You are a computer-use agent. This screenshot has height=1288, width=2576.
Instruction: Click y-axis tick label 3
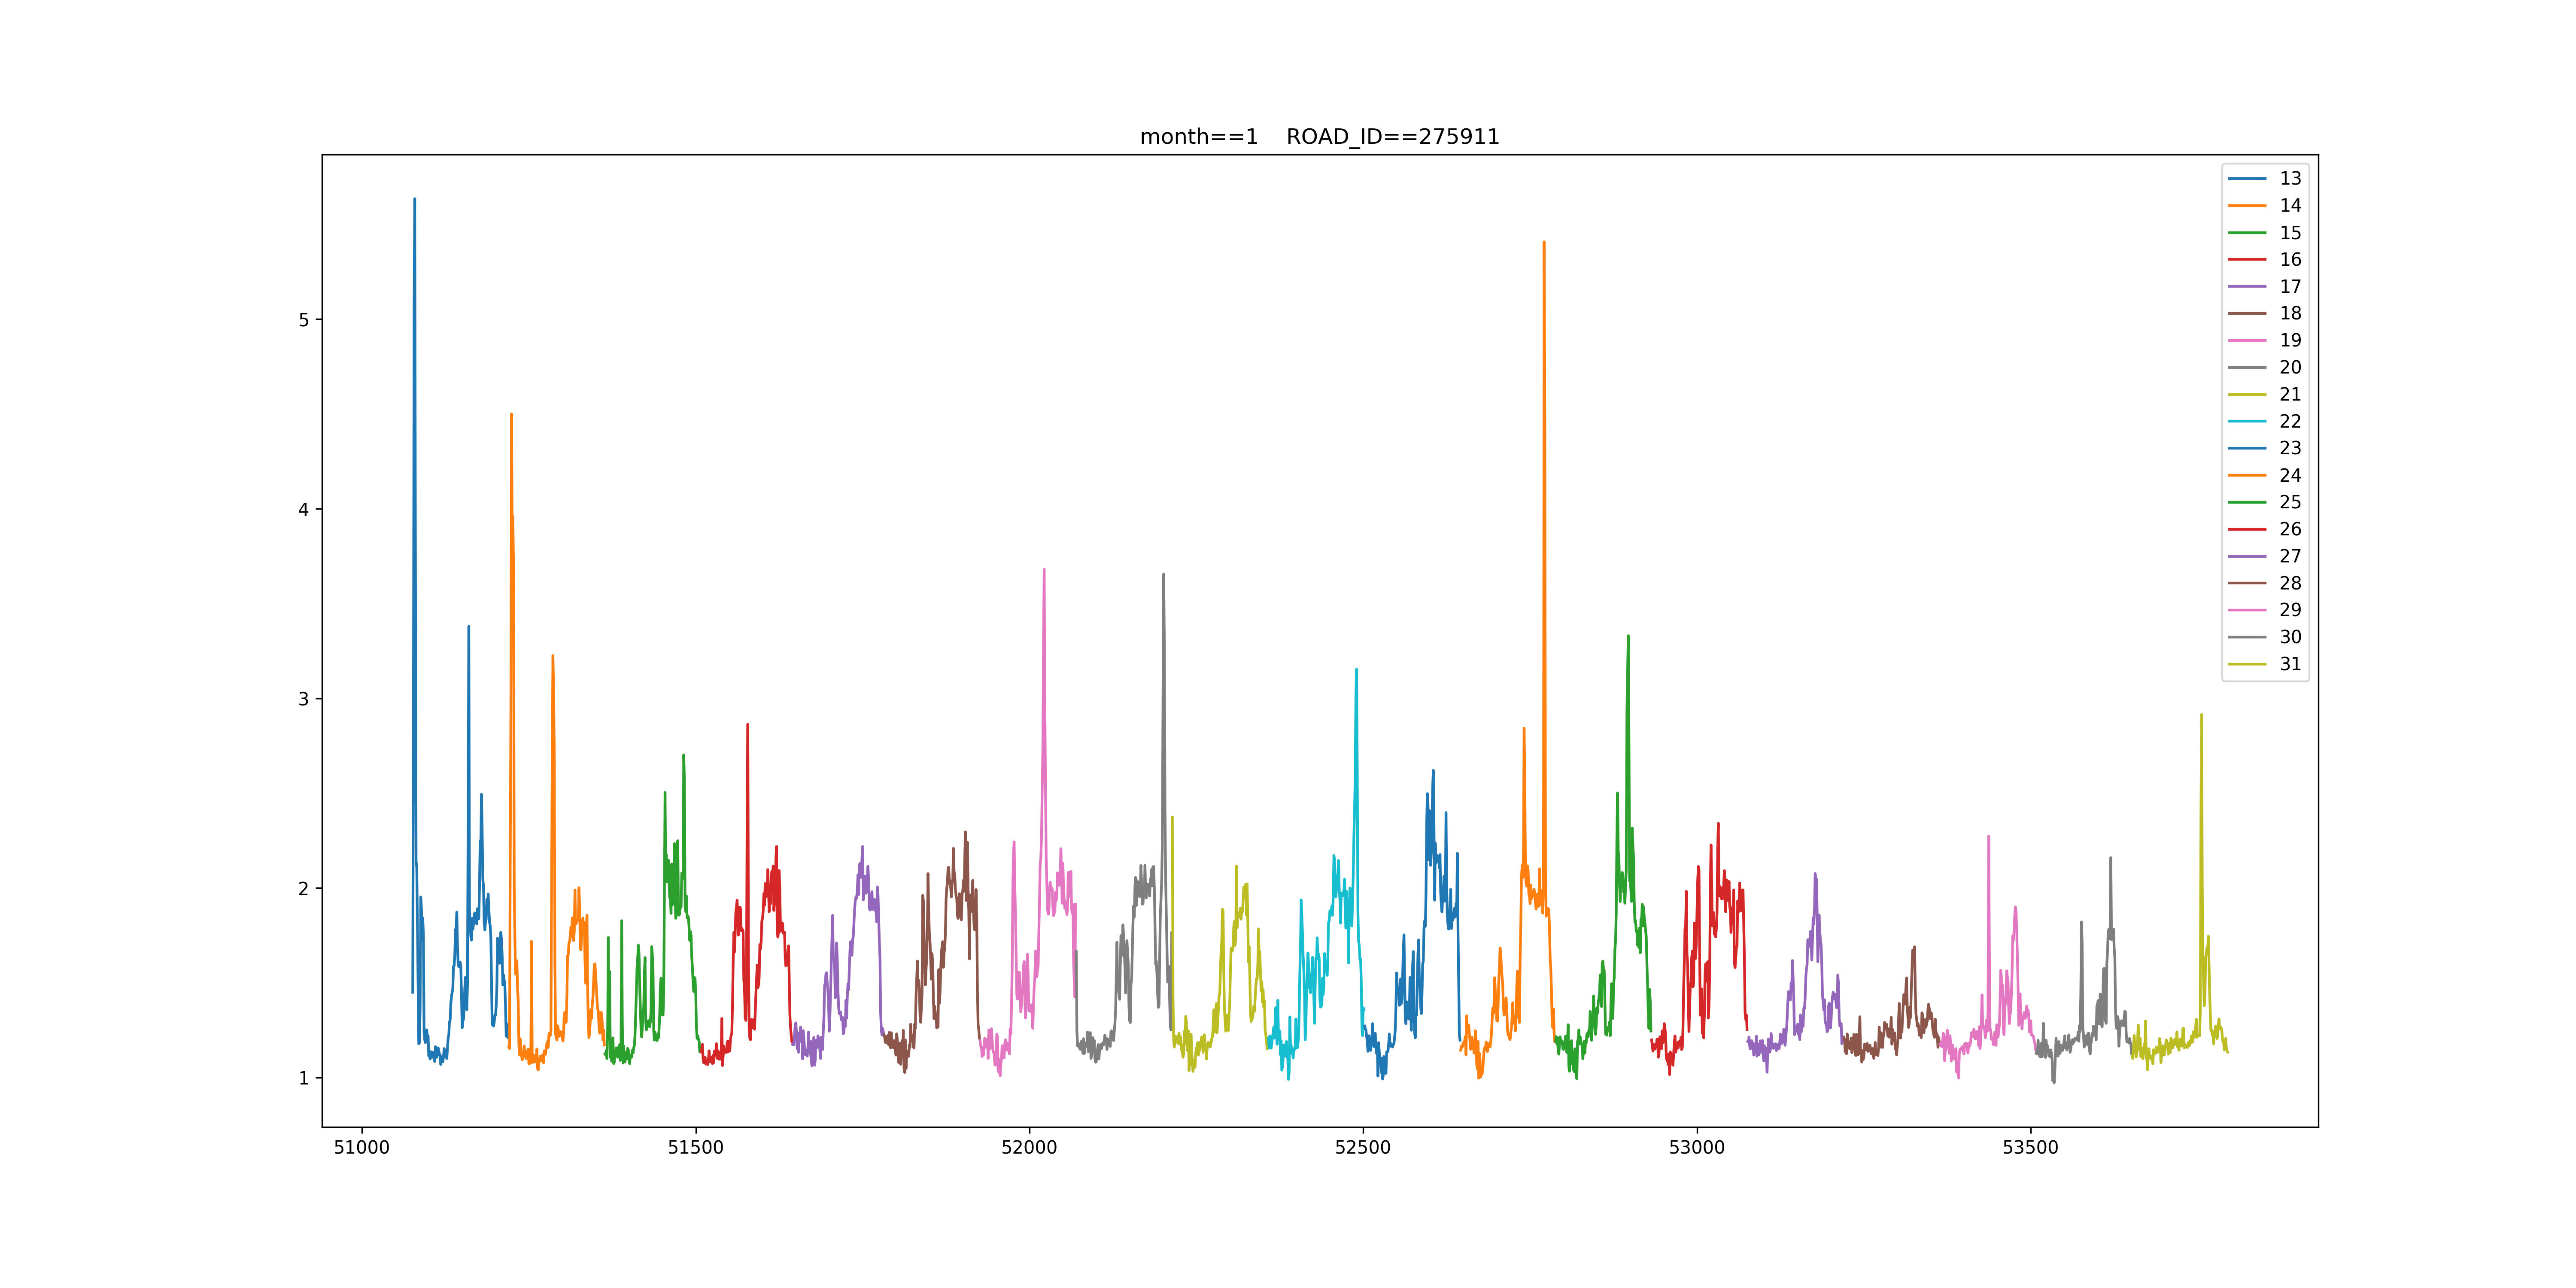304,699
